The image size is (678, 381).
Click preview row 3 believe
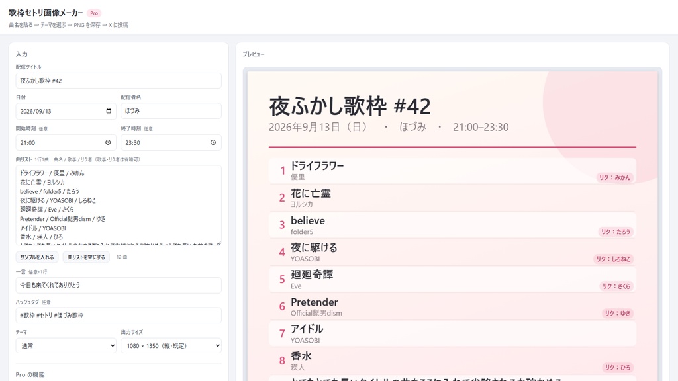point(452,225)
